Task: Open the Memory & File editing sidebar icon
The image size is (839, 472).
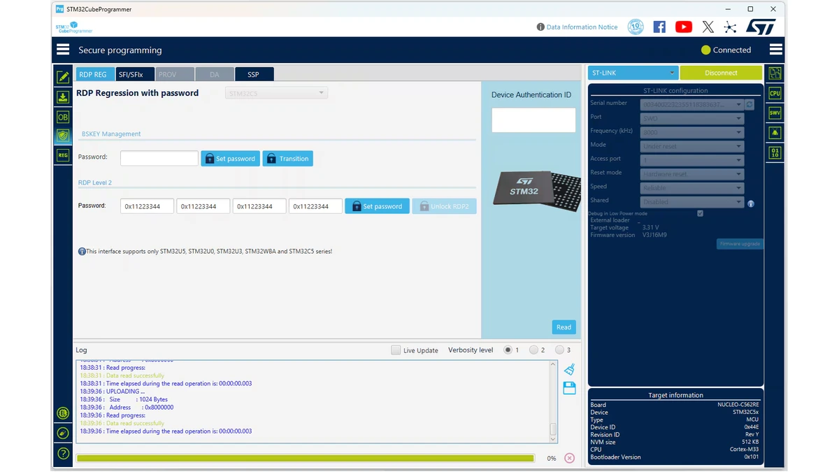Action: (63, 77)
